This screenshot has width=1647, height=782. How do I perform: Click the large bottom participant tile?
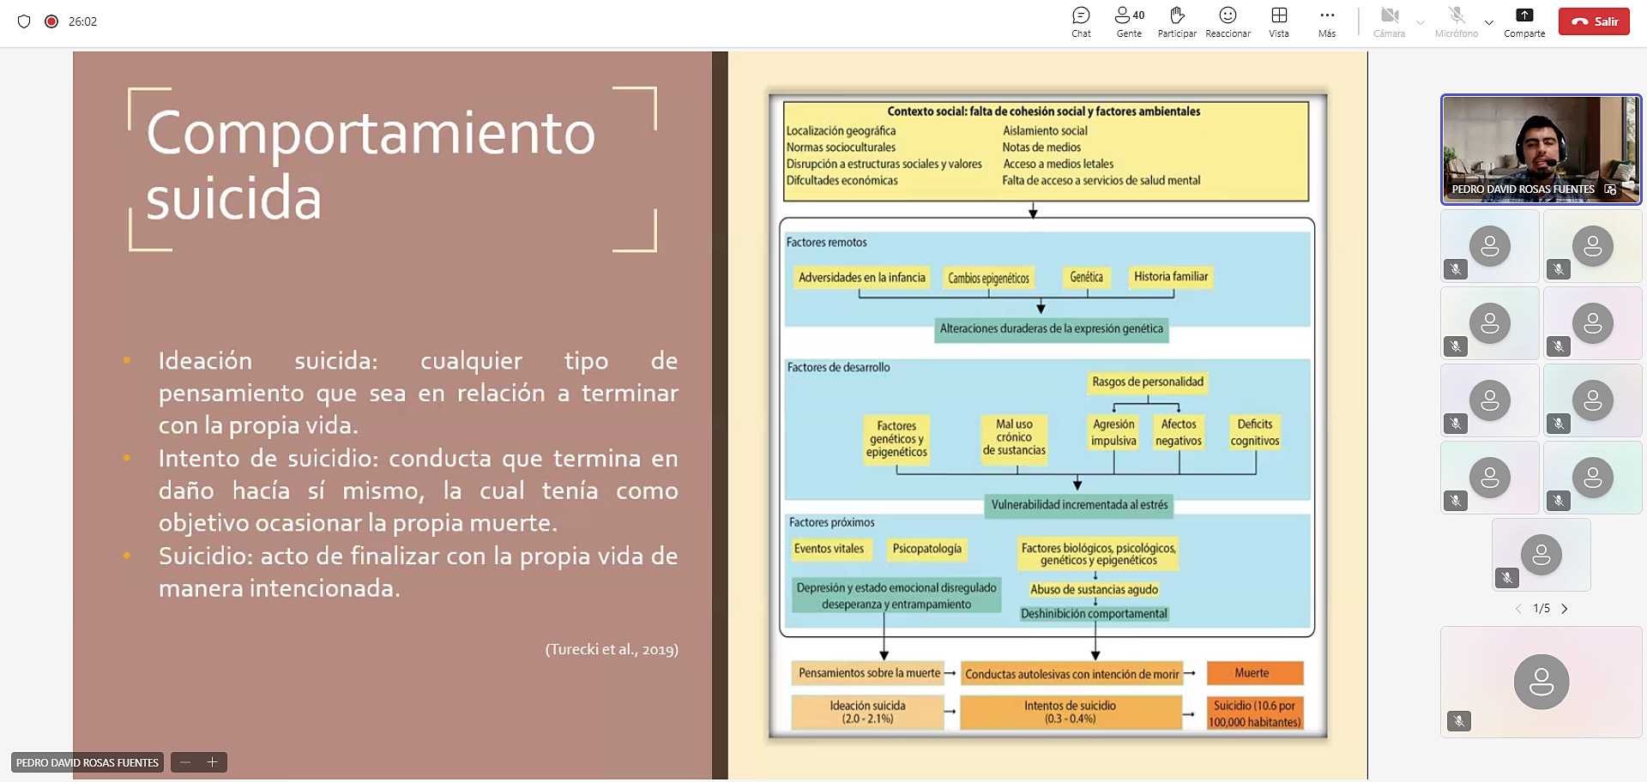1541,682
